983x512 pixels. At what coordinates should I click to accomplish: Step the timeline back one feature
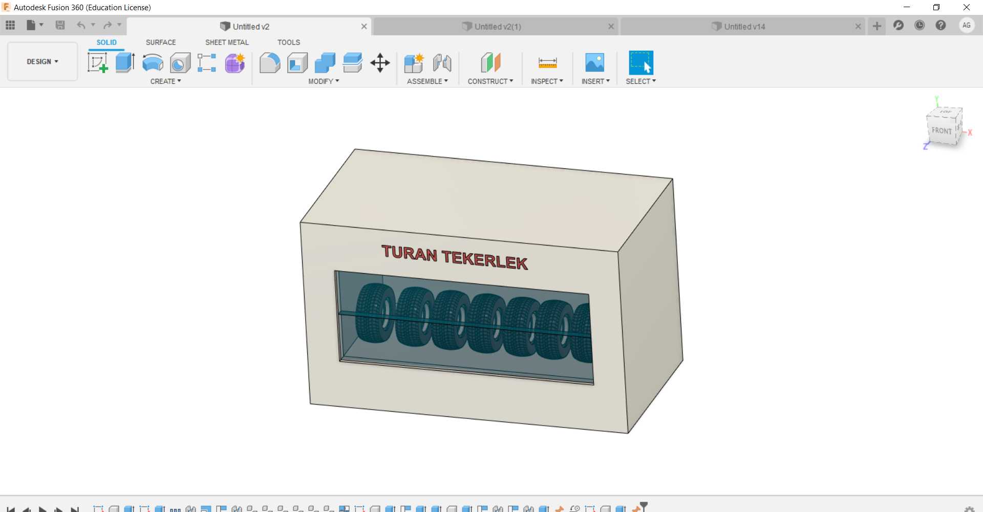(x=27, y=509)
